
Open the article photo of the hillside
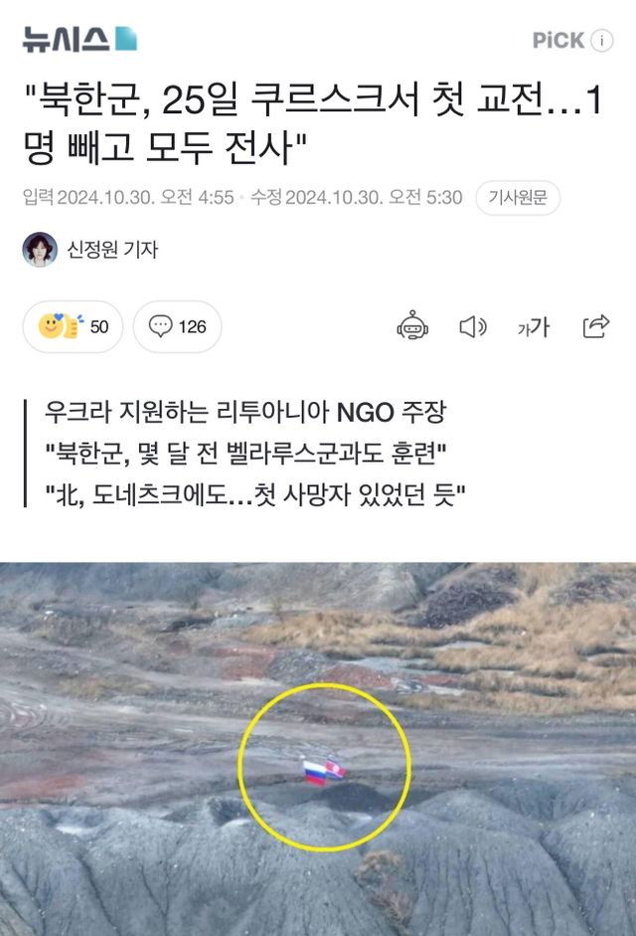coord(318,749)
